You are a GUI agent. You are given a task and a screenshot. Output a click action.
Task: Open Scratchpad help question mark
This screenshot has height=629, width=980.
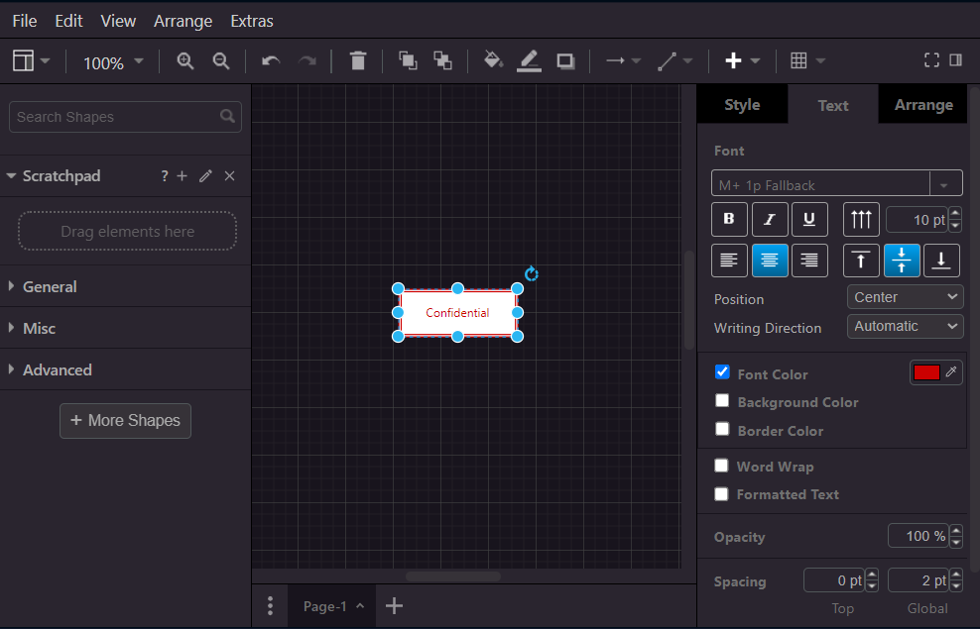(x=165, y=176)
